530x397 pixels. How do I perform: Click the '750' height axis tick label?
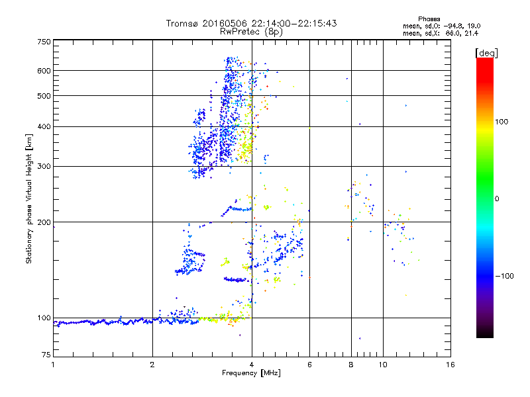tap(44, 42)
